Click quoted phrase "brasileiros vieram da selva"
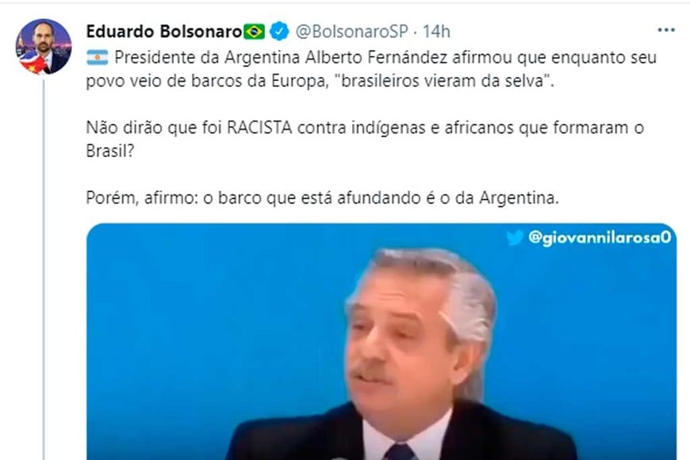The width and height of the screenshot is (690, 460). [444, 81]
